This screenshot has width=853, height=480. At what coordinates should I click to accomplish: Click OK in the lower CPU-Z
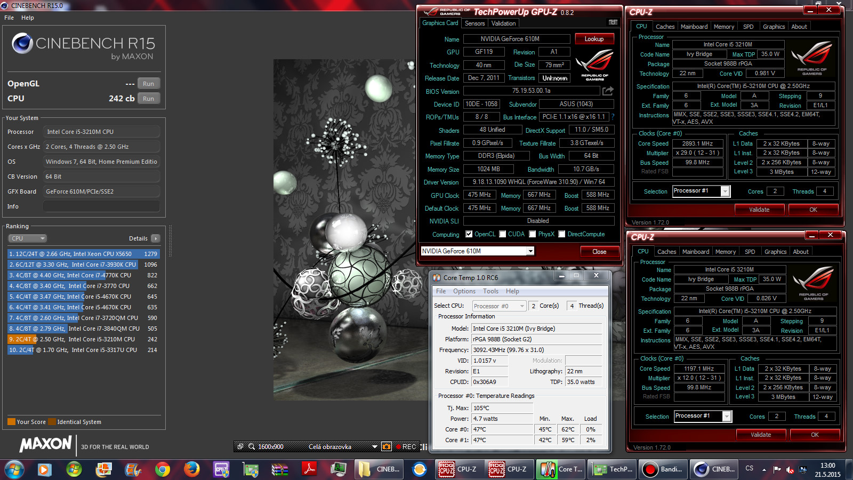(x=815, y=435)
